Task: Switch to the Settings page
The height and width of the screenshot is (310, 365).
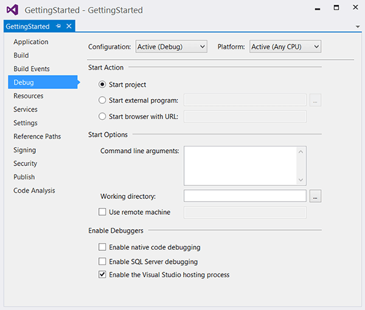Action: (26, 123)
